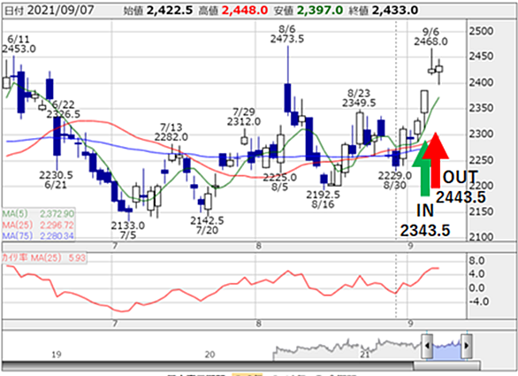Click the date value 2021/09/07

[61, 11]
